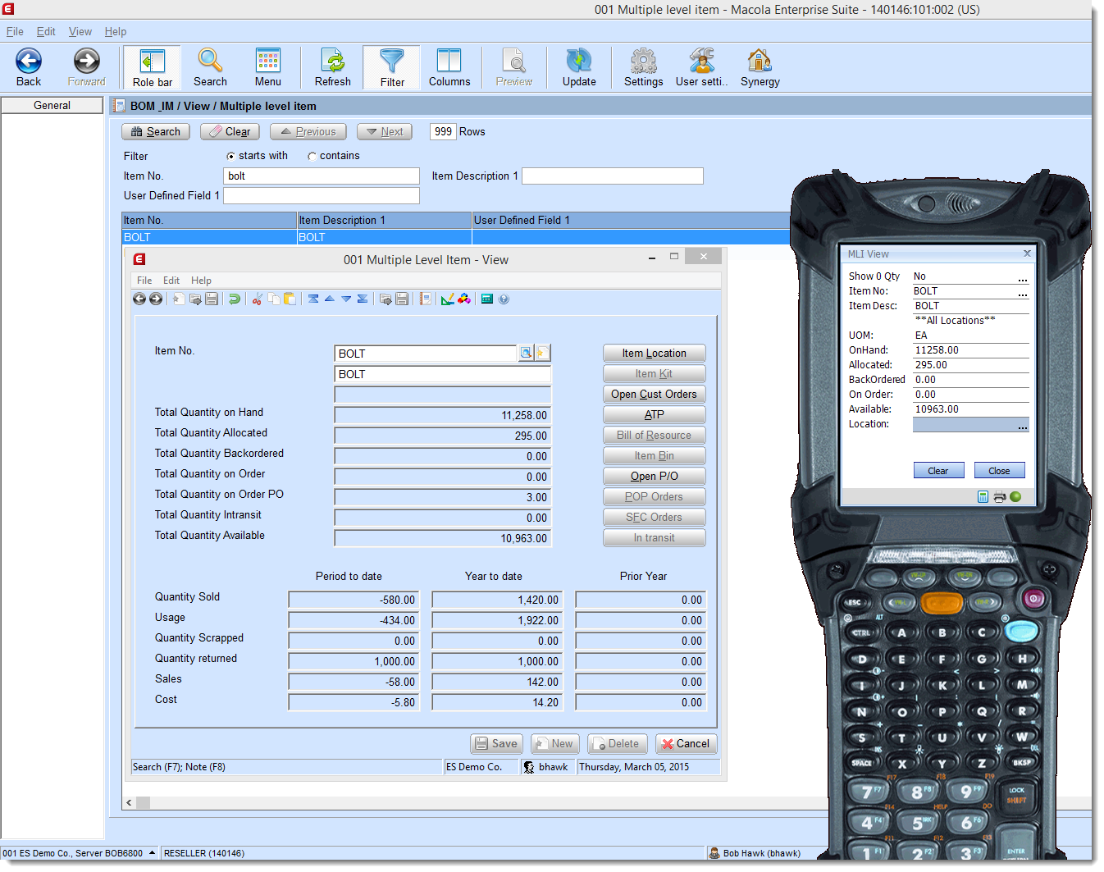Open the Notes notebook icon in the View window
Viewport: 1104px width, 872px height.
pyautogui.click(x=425, y=299)
